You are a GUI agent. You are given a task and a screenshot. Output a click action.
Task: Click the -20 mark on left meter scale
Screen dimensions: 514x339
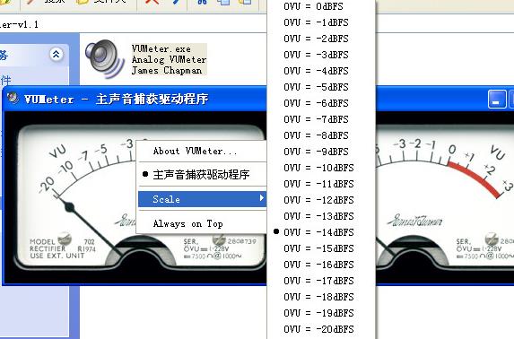tap(47, 185)
